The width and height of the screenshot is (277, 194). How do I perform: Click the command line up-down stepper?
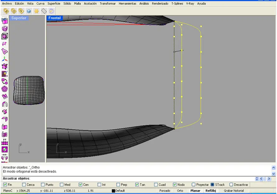click(x=257, y=179)
